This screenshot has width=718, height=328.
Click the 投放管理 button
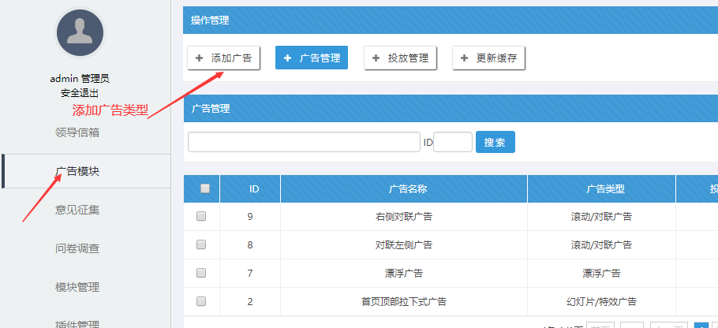point(400,58)
